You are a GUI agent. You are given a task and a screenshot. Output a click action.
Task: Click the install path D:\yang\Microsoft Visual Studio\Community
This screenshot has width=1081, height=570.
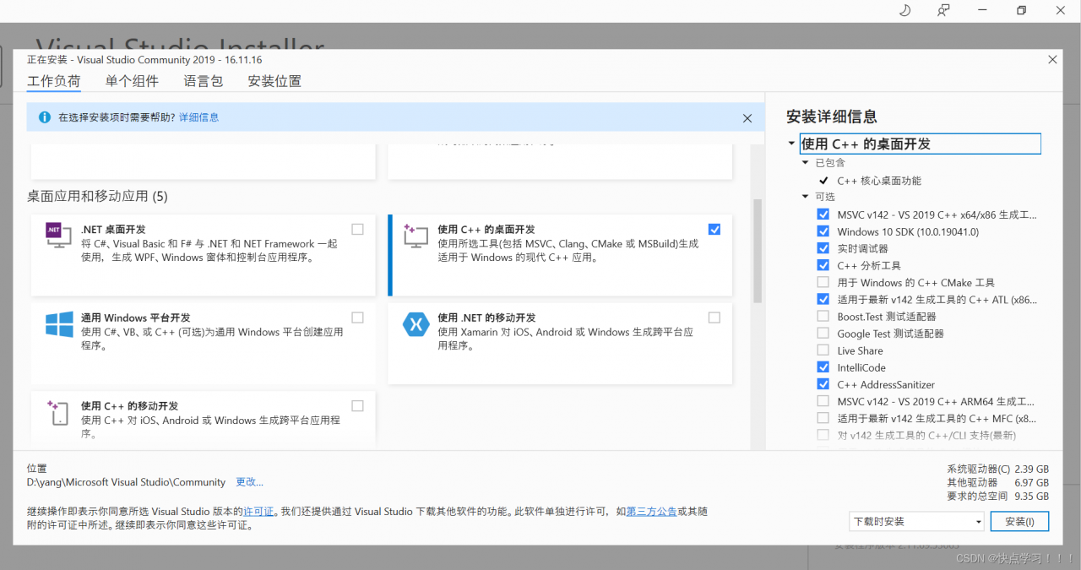(x=126, y=482)
